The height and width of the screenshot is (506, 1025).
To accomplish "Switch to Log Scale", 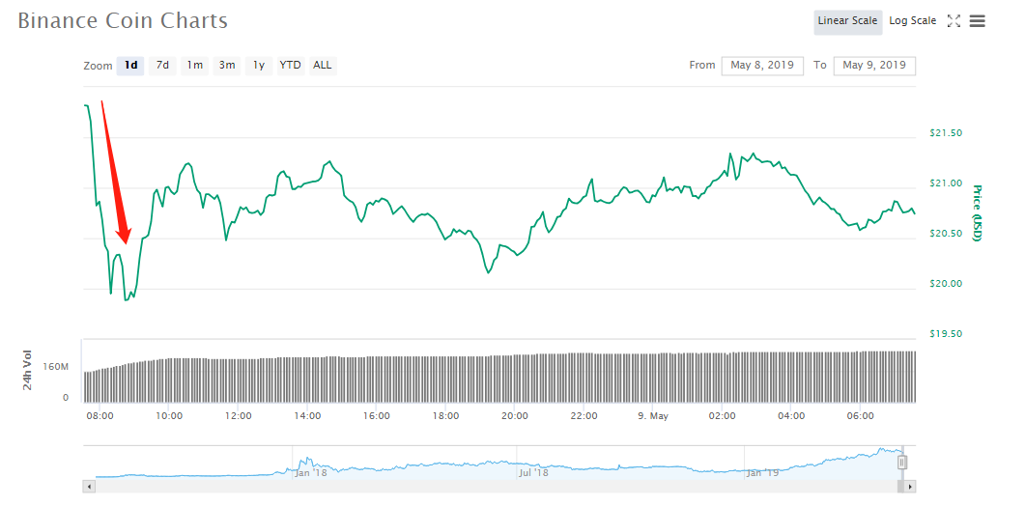I will 913,21.
